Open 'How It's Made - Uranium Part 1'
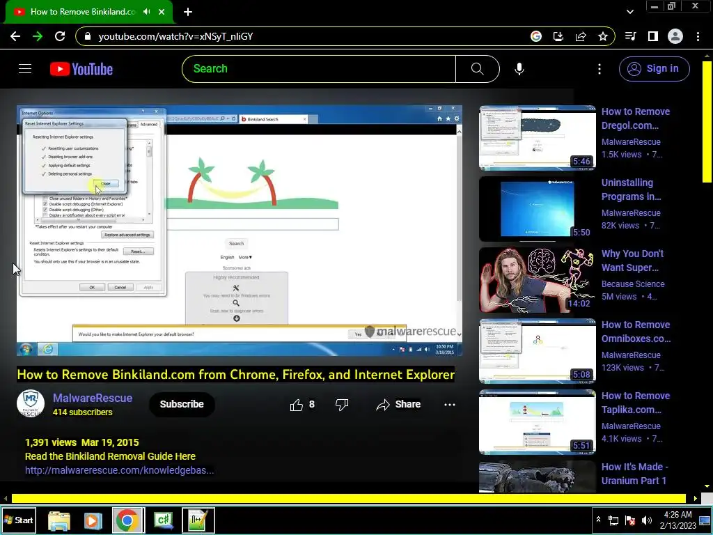713x535 pixels. tap(634, 473)
